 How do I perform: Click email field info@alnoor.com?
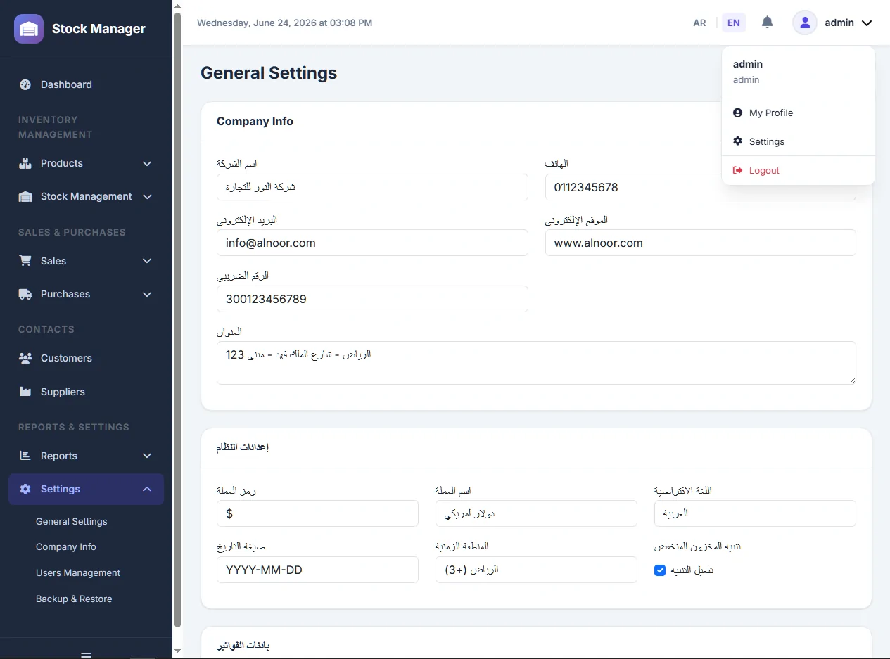tap(372, 243)
